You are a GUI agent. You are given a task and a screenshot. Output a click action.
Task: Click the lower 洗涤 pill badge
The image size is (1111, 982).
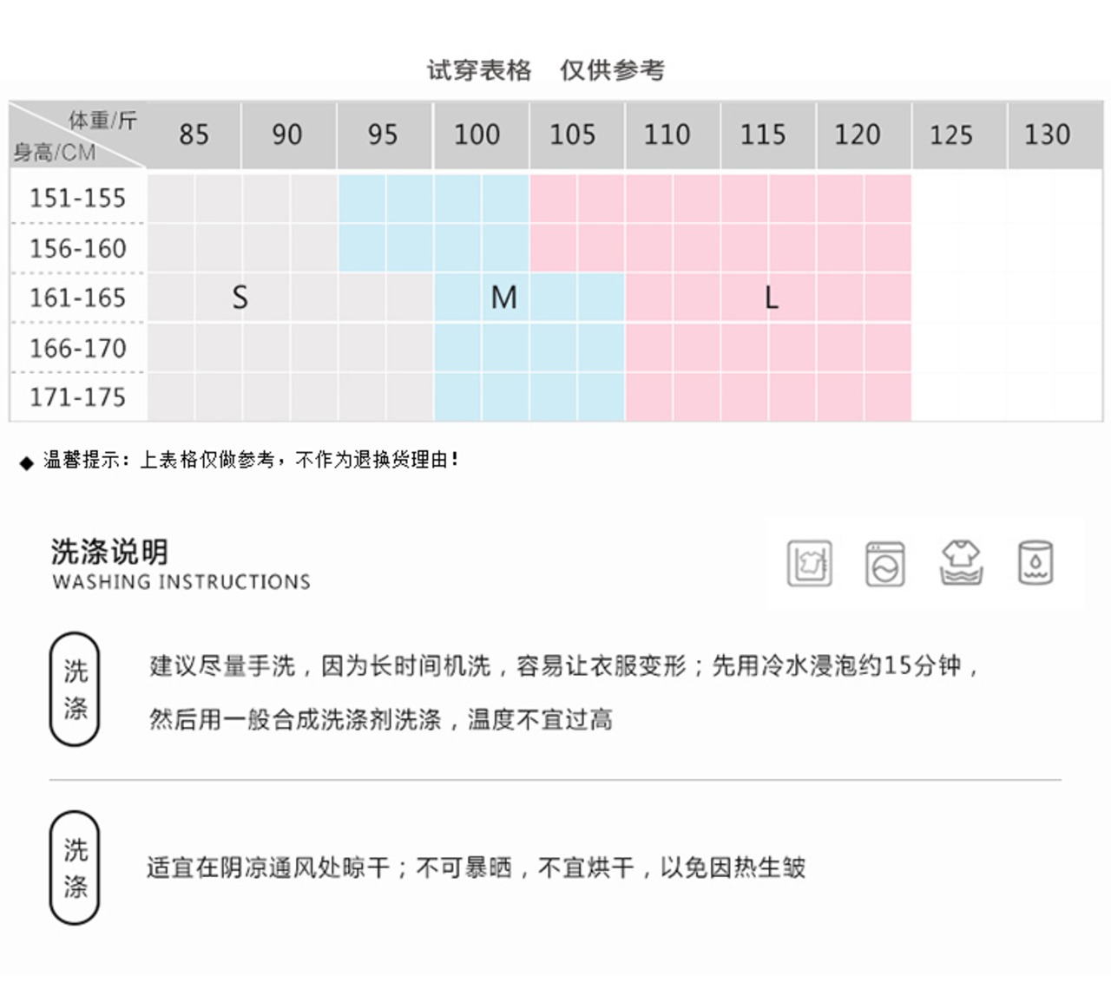[76, 867]
